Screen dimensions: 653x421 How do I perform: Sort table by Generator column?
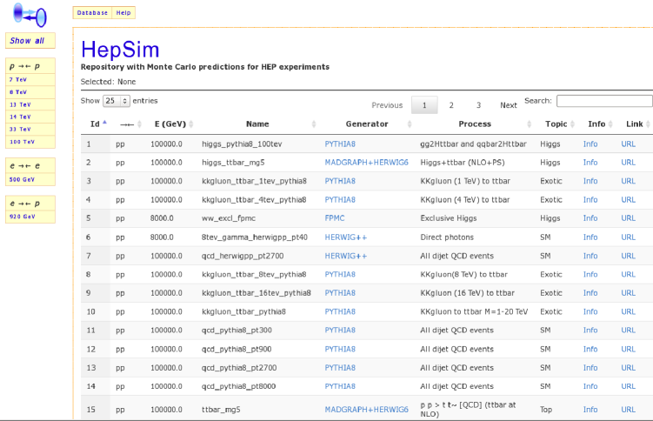tap(366, 124)
